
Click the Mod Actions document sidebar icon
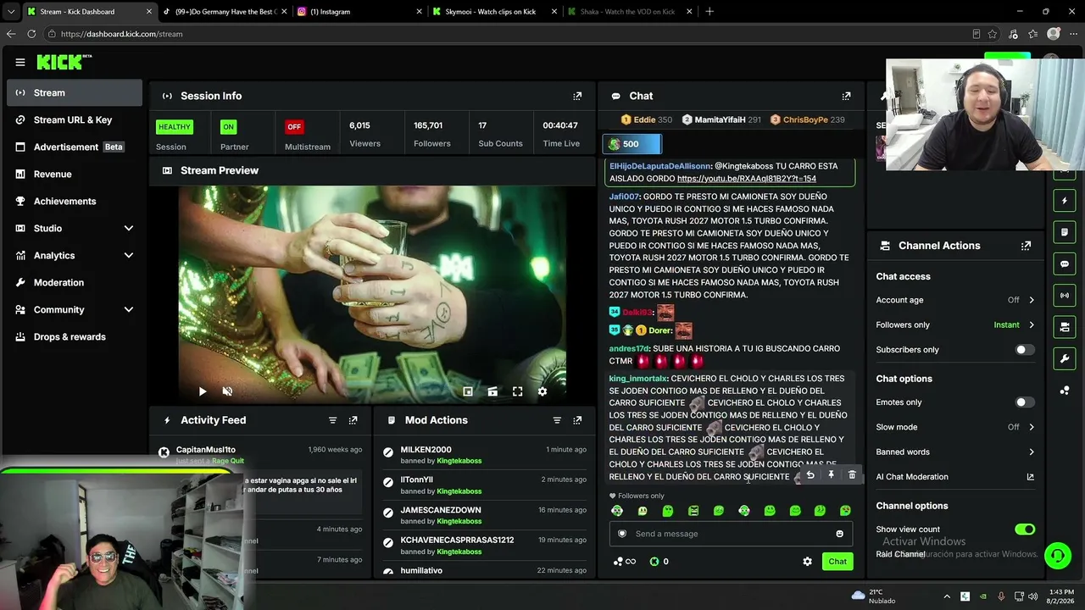click(1065, 232)
